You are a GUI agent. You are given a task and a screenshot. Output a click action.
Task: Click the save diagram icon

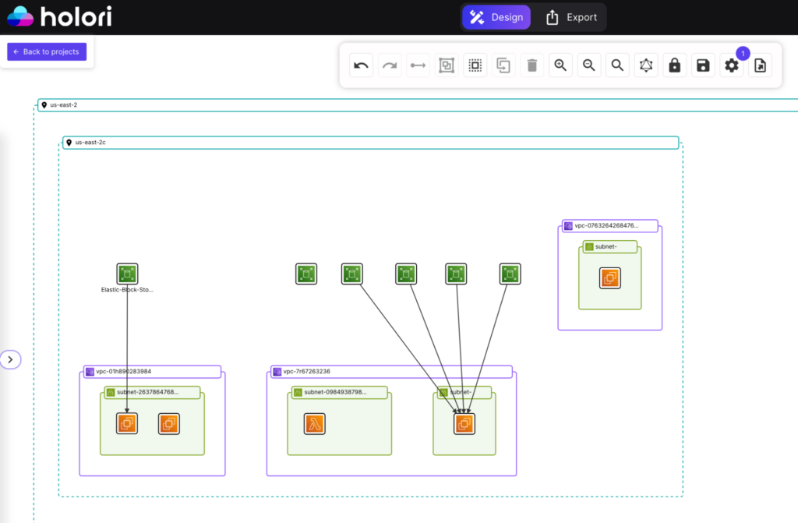[702, 65]
